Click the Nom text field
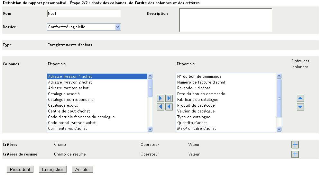321x178 pixels. [x=84, y=13]
